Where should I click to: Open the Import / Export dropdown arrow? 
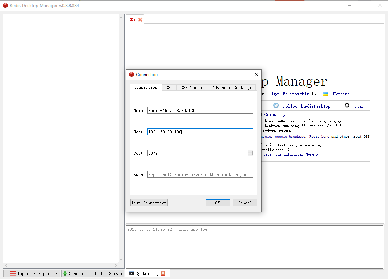[57, 273]
